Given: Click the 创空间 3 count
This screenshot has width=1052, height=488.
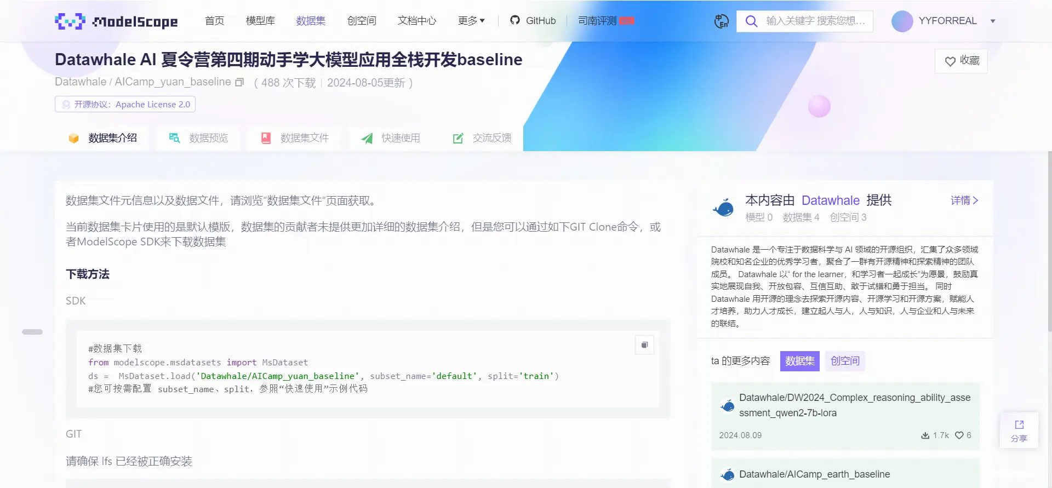Looking at the screenshot, I should [x=848, y=217].
